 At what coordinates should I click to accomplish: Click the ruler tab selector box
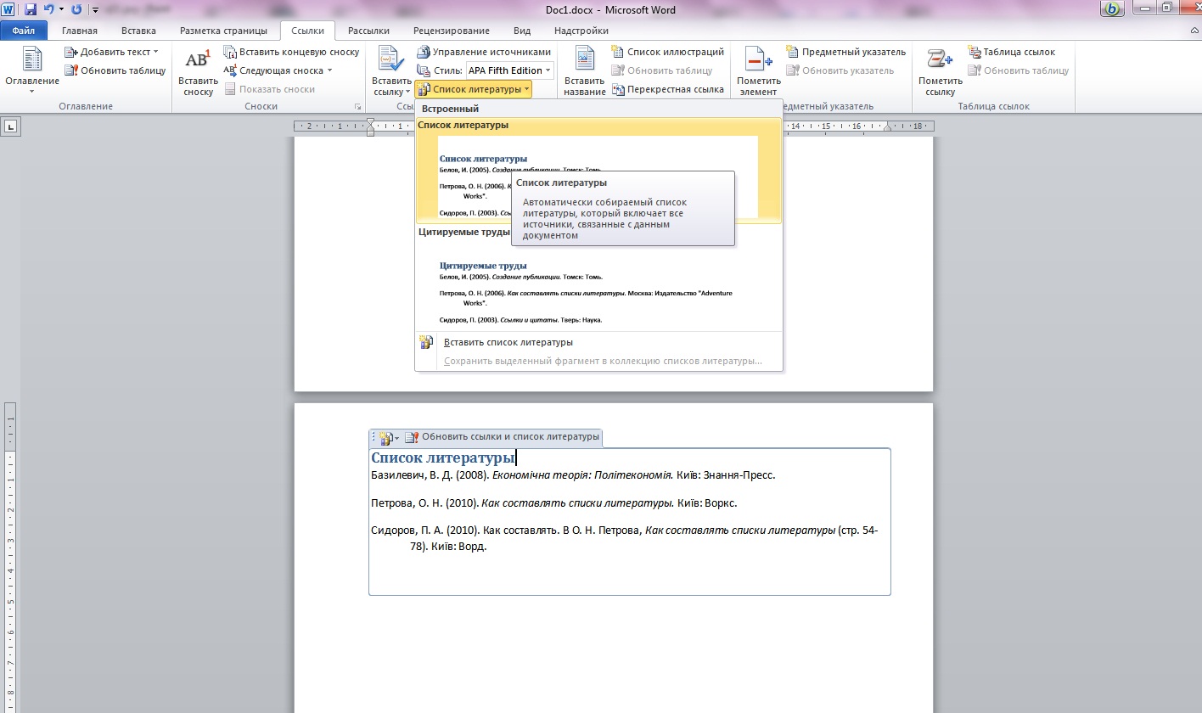11,126
